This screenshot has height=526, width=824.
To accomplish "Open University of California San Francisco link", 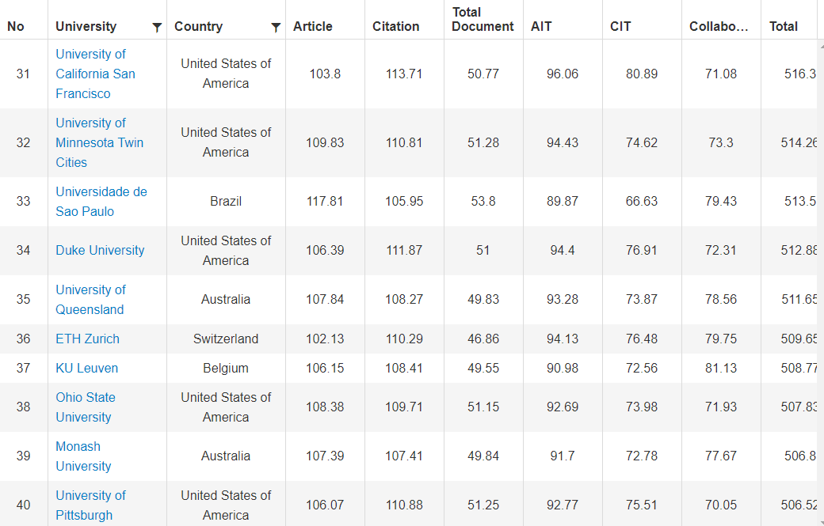I will pos(95,74).
